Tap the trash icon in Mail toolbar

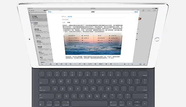[x=143, y=10]
